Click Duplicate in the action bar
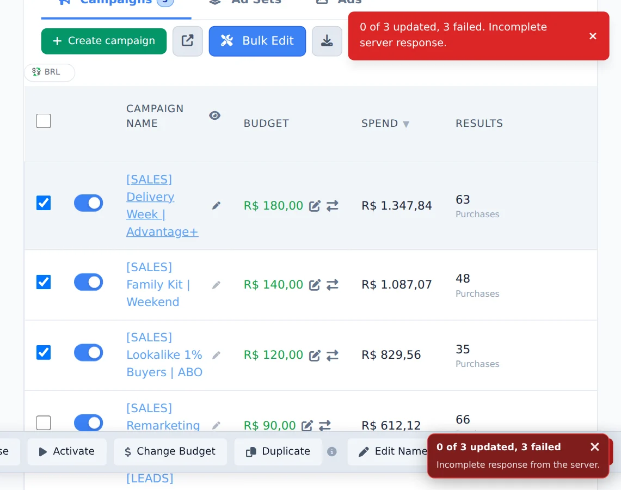The height and width of the screenshot is (490, 621). point(278,451)
